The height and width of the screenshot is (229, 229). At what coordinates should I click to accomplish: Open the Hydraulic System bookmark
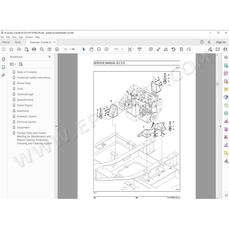(27, 116)
